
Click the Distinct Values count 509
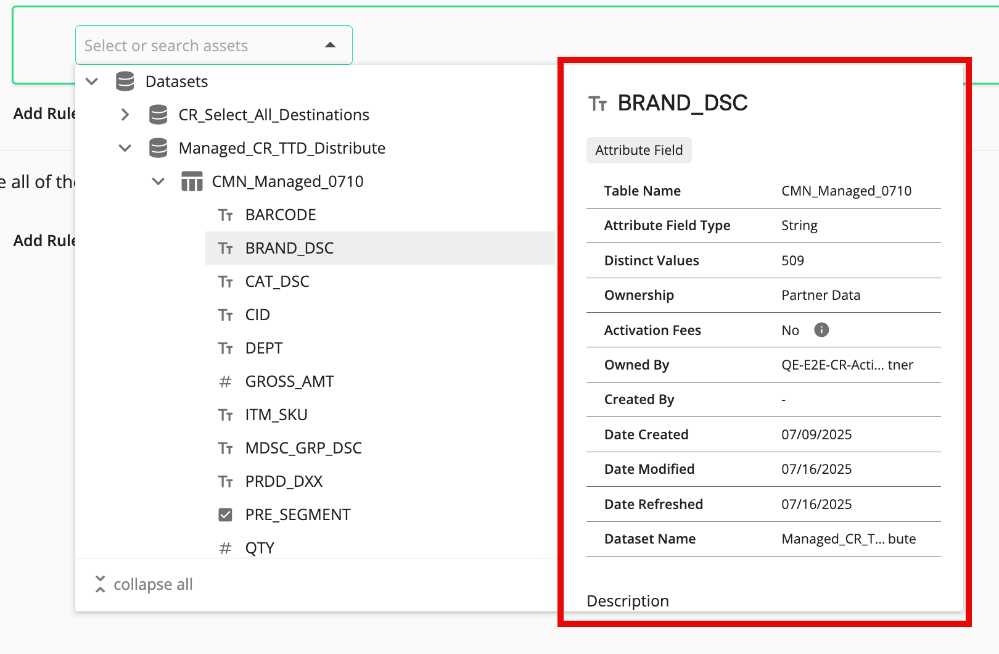tap(792, 260)
